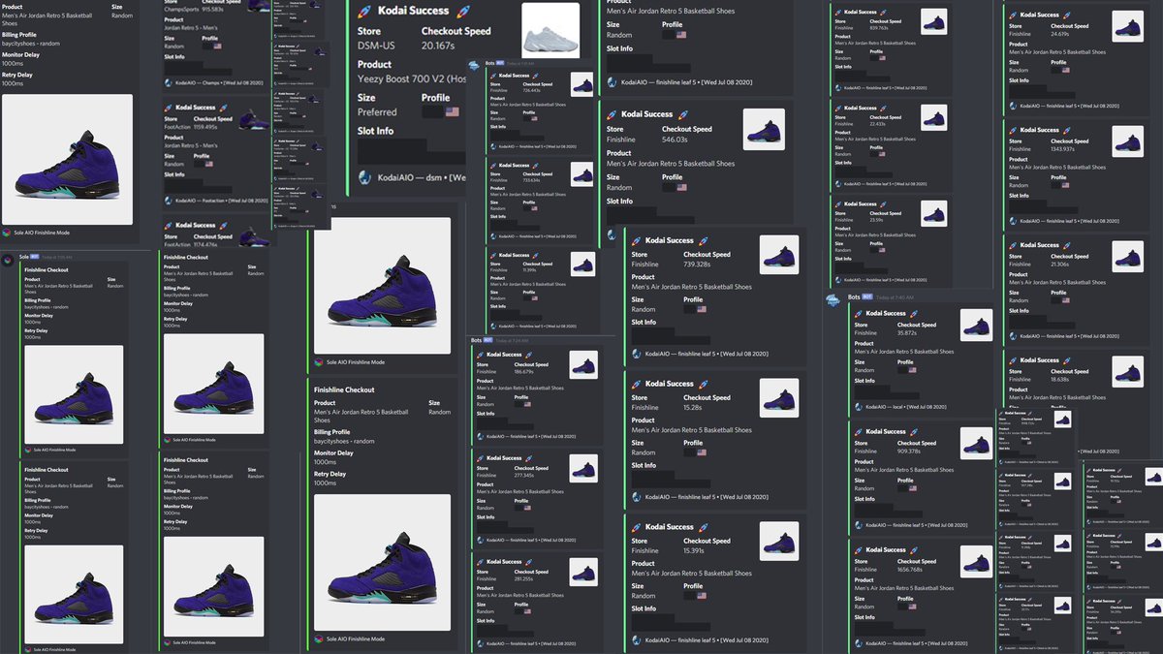Open the shoe thumbnail in the 24.619s card
This screenshot has width=1163, height=654.
pyautogui.click(x=1128, y=25)
